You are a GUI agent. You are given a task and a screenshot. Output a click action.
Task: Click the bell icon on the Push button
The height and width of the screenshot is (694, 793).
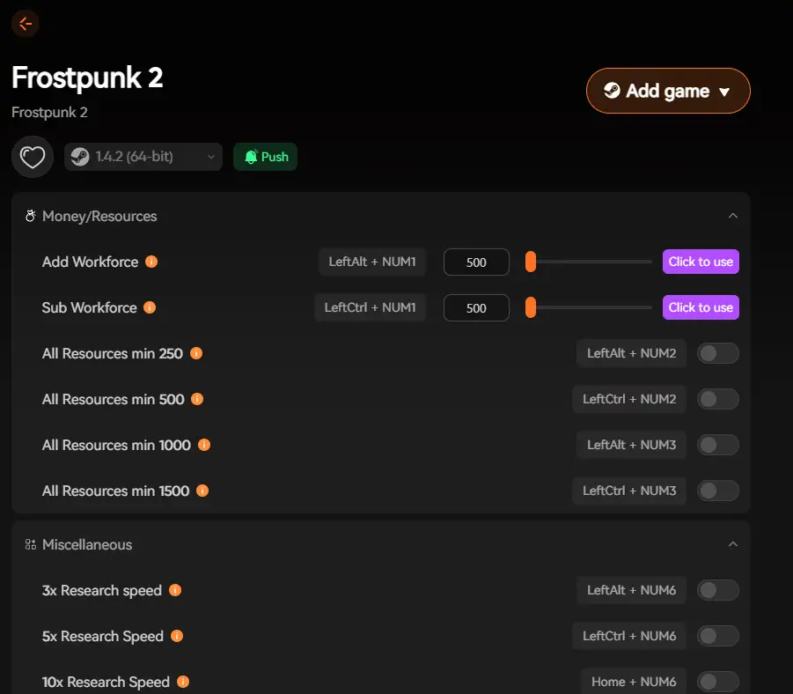[250, 157]
